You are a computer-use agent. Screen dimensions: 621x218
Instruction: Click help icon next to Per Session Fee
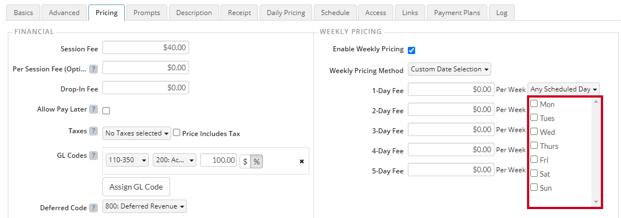pyautogui.click(x=93, y=69)
